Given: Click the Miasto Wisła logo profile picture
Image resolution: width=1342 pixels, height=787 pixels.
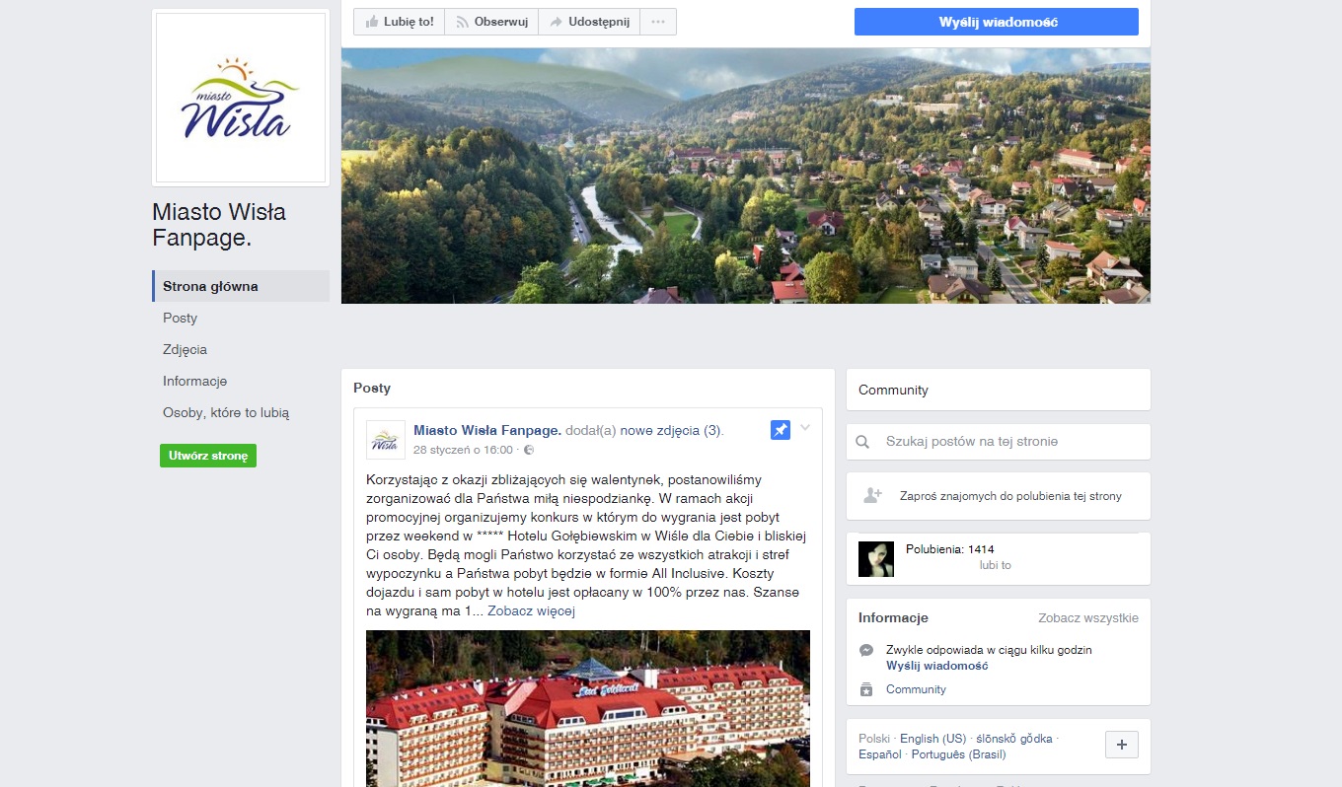Looking at the screenshot, I should point(241,98).
